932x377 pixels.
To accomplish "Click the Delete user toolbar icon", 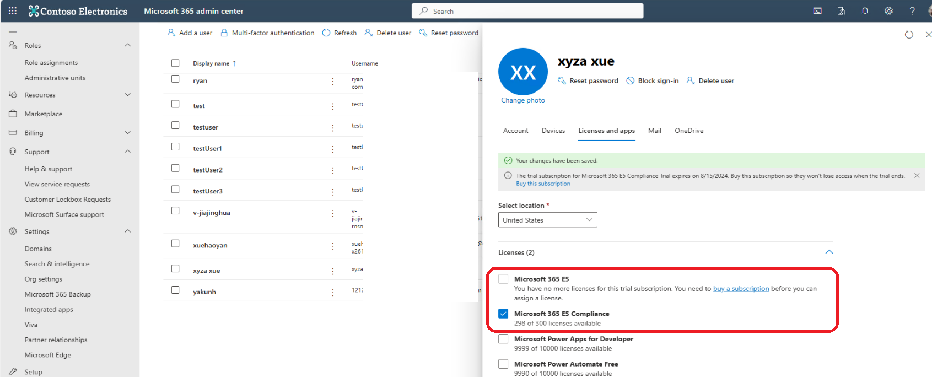I will [x=369, y=33].
